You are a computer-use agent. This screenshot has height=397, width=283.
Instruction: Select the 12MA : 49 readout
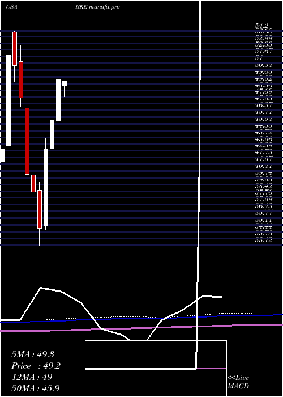pyautogui.click(x=32, y=377)
